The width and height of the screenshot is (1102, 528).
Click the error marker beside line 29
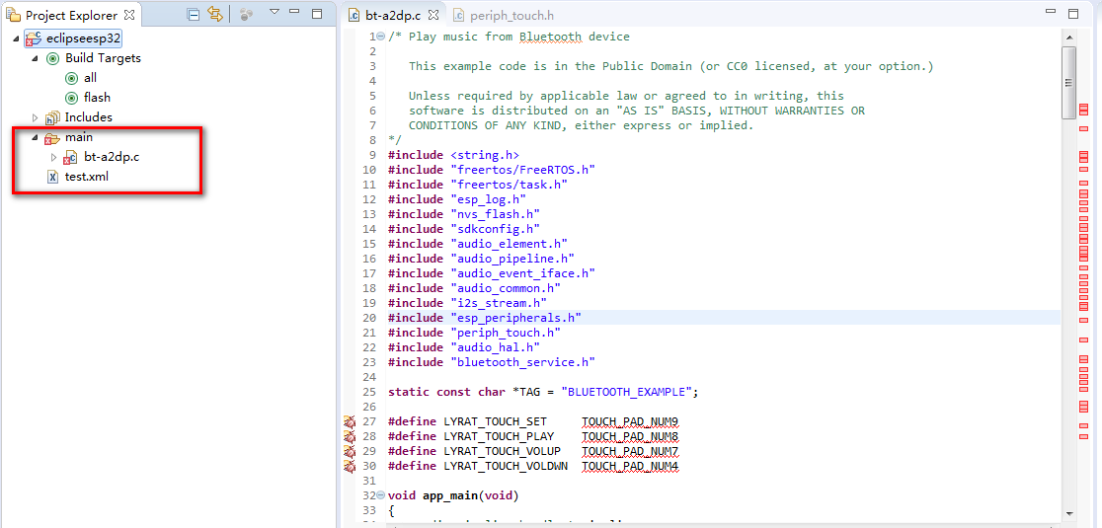click(x=350, y=451)
